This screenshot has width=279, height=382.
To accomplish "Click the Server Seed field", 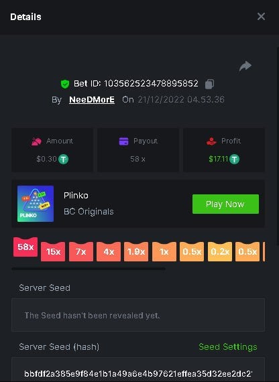I will [138, 315].
